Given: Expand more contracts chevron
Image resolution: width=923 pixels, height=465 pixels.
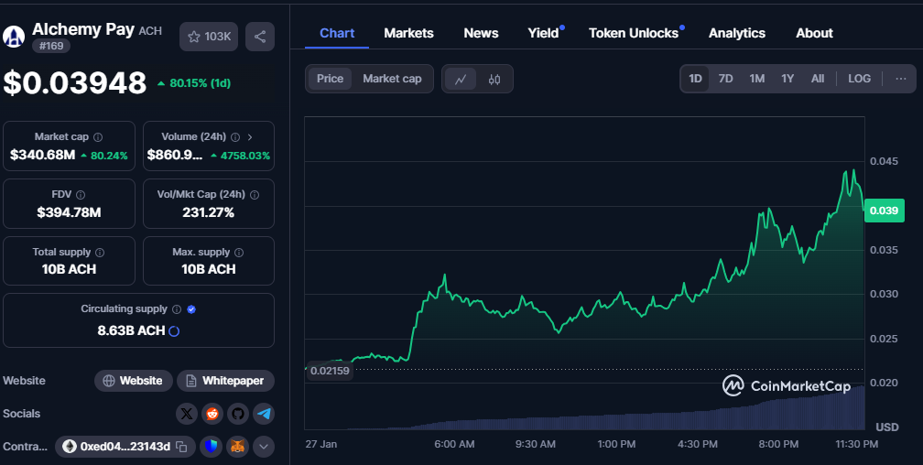Looking at the screenshot, I should [x=264, y=447].
